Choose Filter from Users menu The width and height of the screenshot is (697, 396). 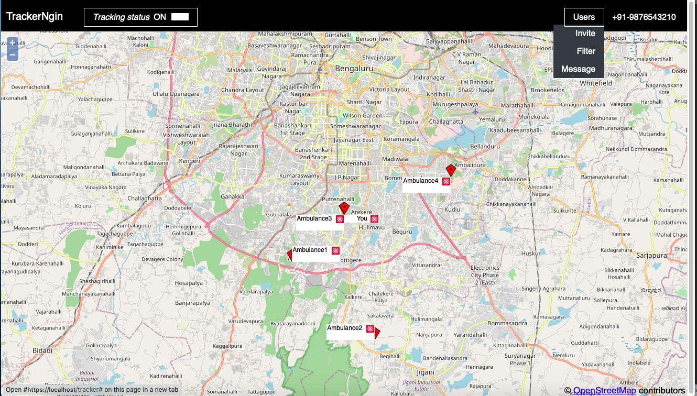coord(586,51)
